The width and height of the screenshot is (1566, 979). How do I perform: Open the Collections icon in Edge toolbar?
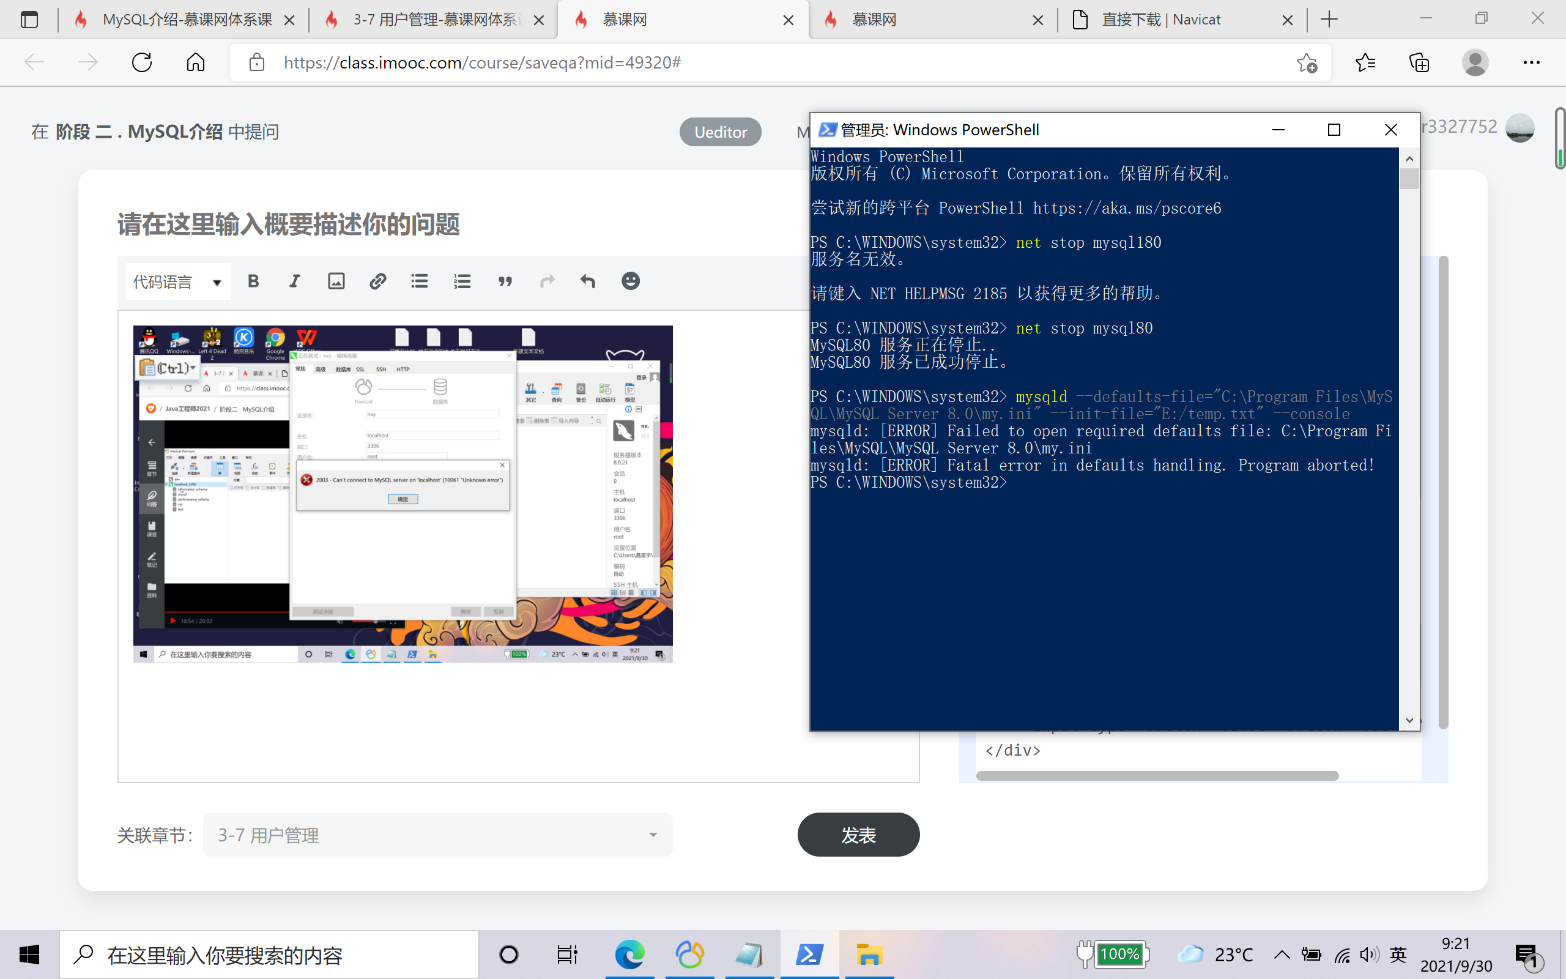click(1419, 62)
